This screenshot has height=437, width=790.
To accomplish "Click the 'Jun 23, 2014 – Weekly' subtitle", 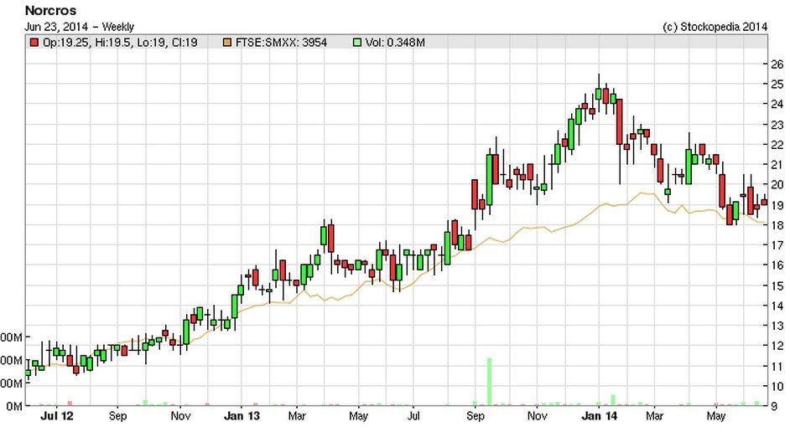I will pos(79,27).
